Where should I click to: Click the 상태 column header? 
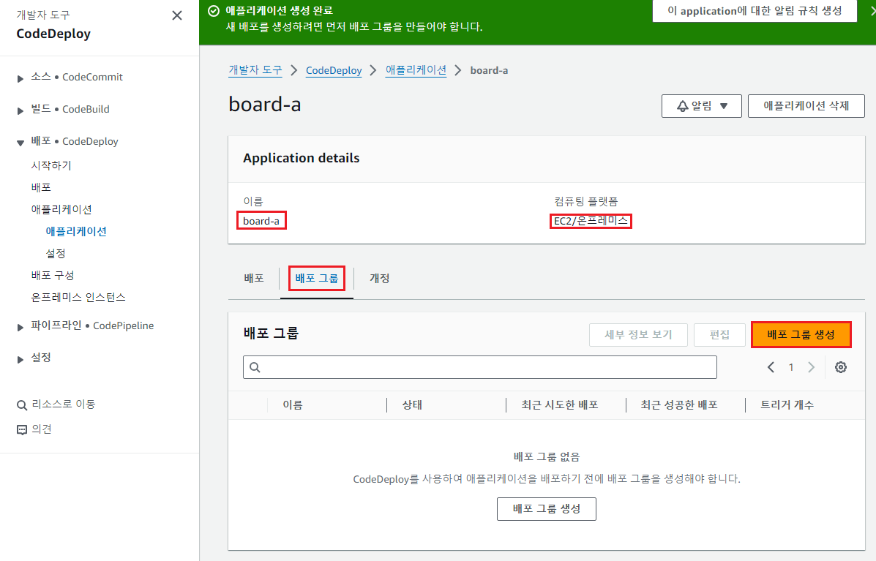coord(412,404)
